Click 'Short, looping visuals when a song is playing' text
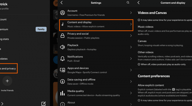 (x=160, y=45)
